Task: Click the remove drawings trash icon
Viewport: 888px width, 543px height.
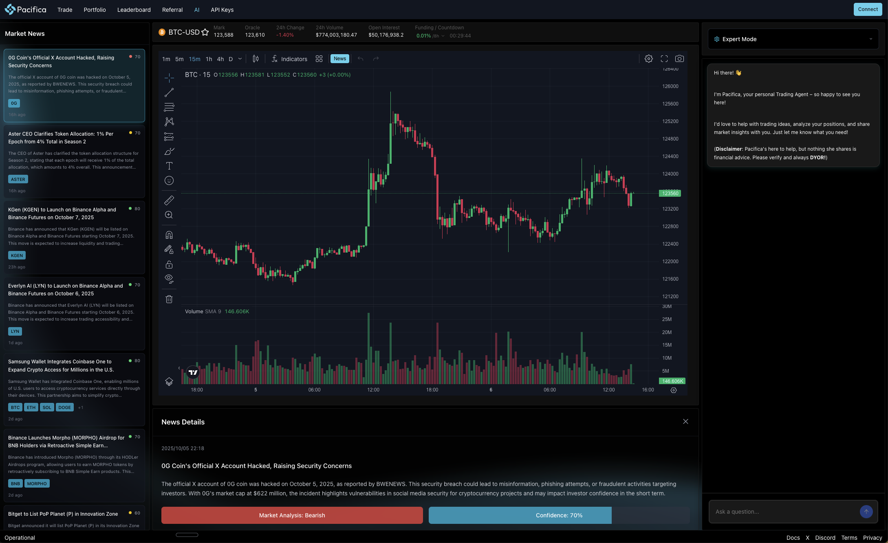Action: pos(169,299)
